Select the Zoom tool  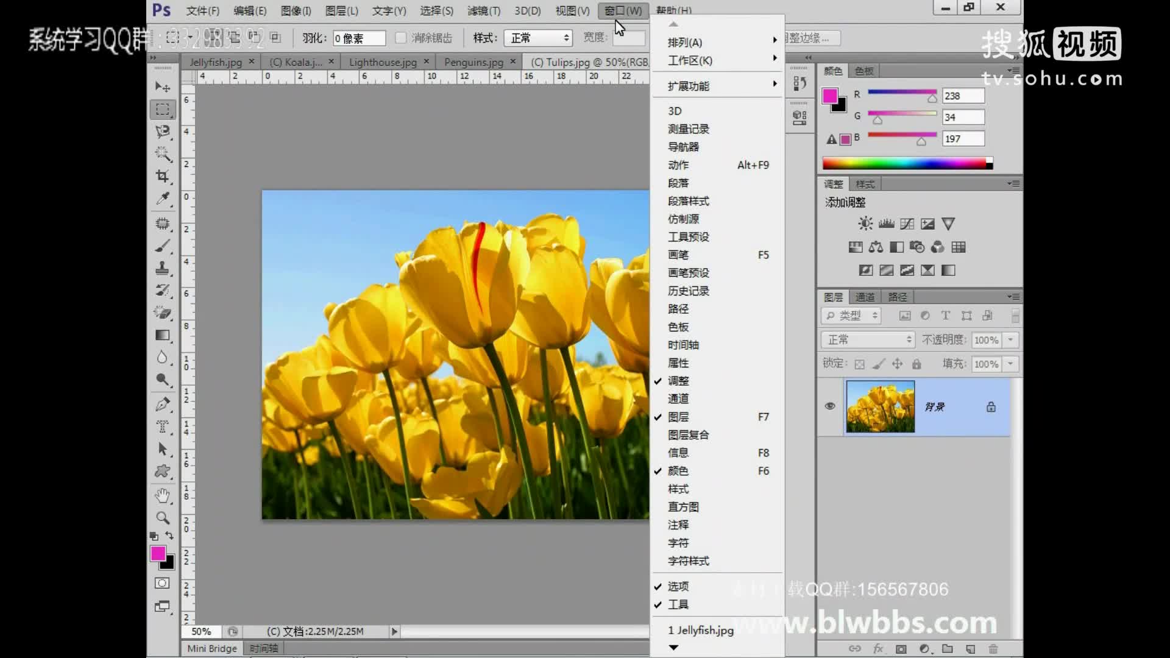point(162,518)
